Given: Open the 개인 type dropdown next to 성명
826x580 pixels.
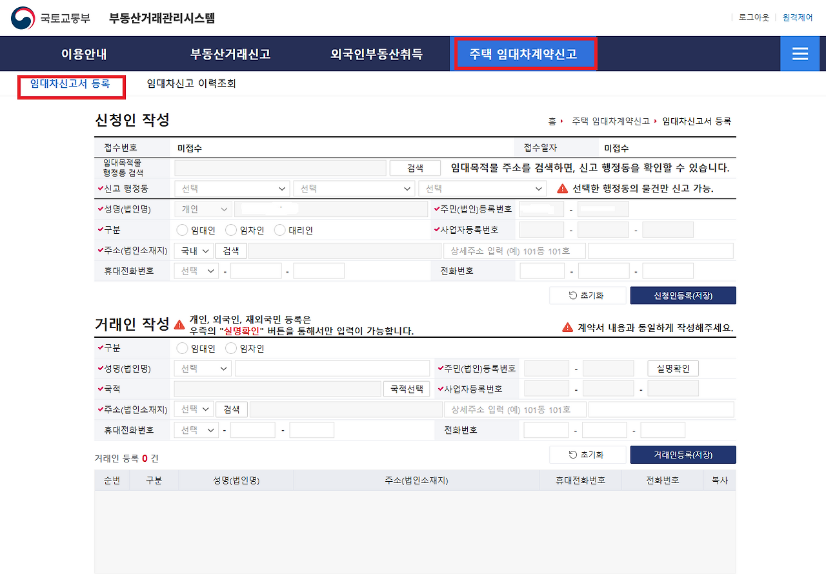Looking at the screenshot, I should (x=202, y=209).
